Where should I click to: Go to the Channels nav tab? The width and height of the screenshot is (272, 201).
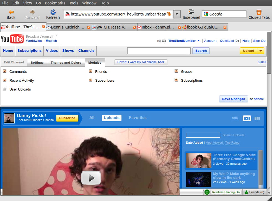[x=86, y=51]
